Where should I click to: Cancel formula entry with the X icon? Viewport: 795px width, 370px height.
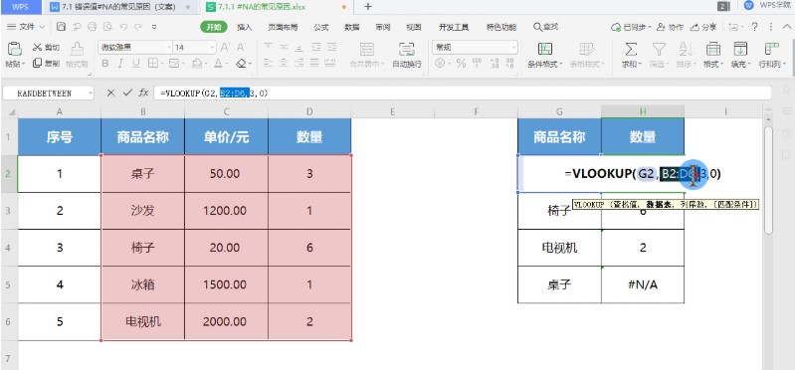(x=111, y=92)
